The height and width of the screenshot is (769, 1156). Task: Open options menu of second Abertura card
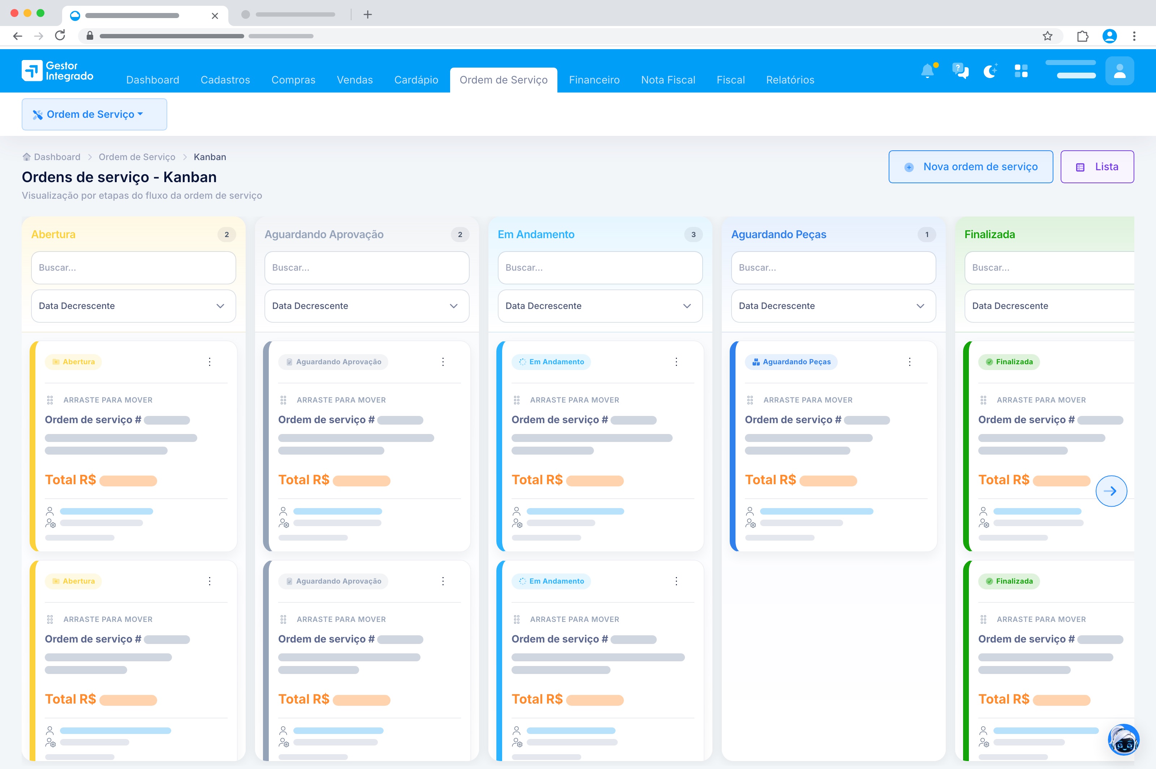pos(210,581)
